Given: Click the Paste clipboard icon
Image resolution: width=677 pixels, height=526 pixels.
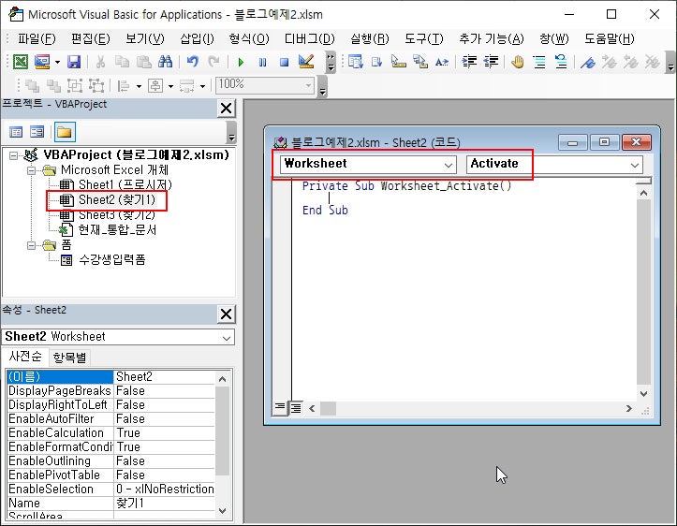Looking at the screenshot, I should (144, 62).
